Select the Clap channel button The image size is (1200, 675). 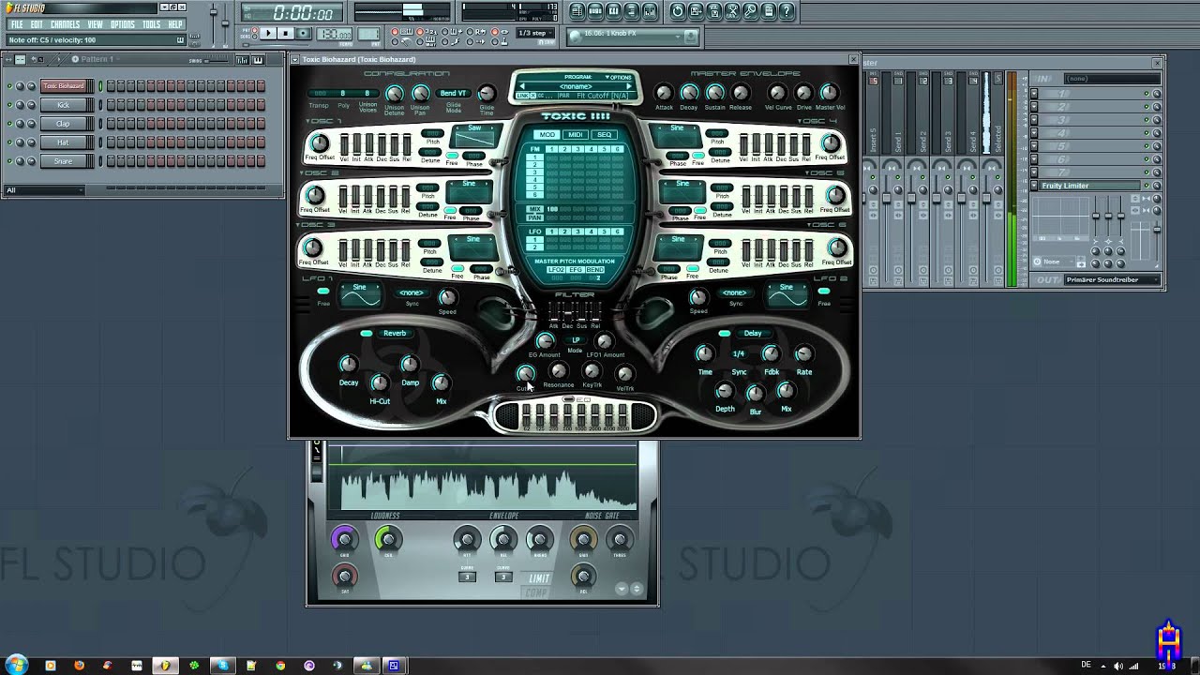pos(65,124)
